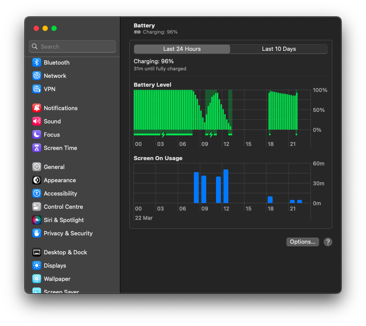Screen dimensions: 366x326
Task: Click the "22 Mar" date label
Action: coord(144,218)
